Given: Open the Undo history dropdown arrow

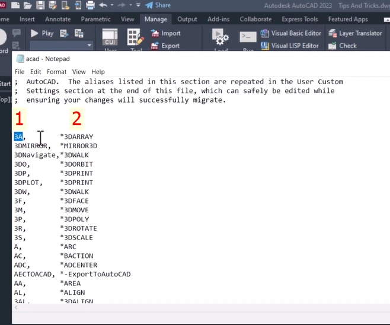Looking at the screenshot, I should click(112, 5).
